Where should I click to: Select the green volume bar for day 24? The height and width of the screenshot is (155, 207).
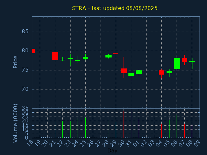pos(78,128)
